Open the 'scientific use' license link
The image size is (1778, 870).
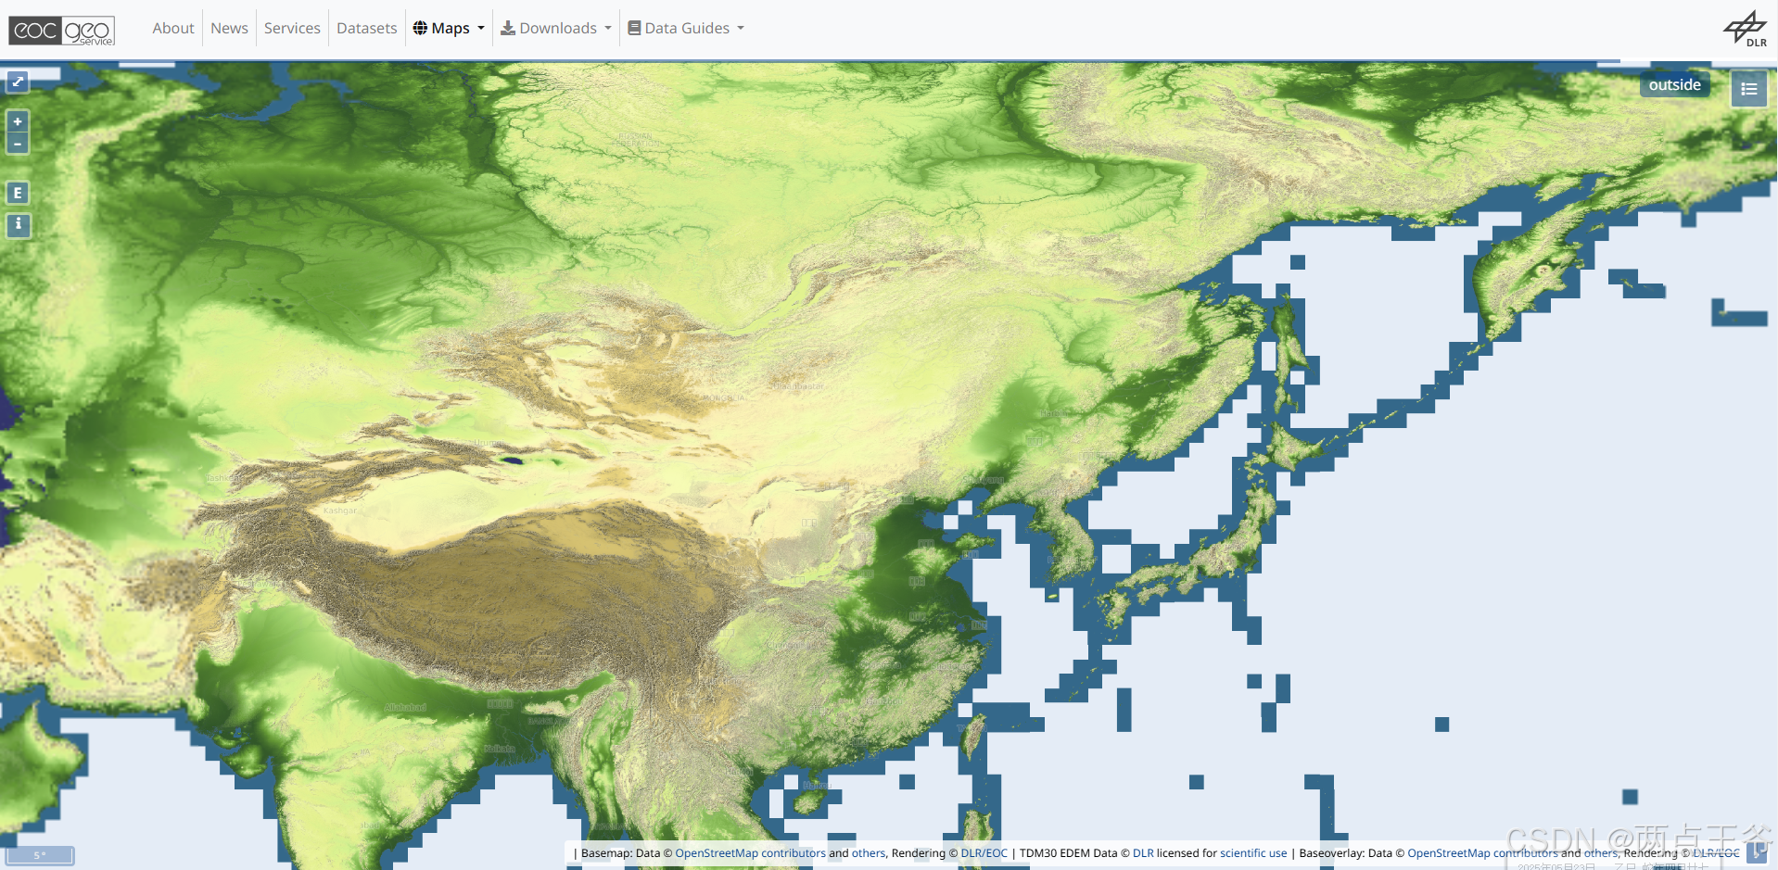pos(1253,853)
